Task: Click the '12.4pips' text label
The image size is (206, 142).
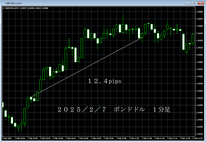Action: [x=105, y=81]
